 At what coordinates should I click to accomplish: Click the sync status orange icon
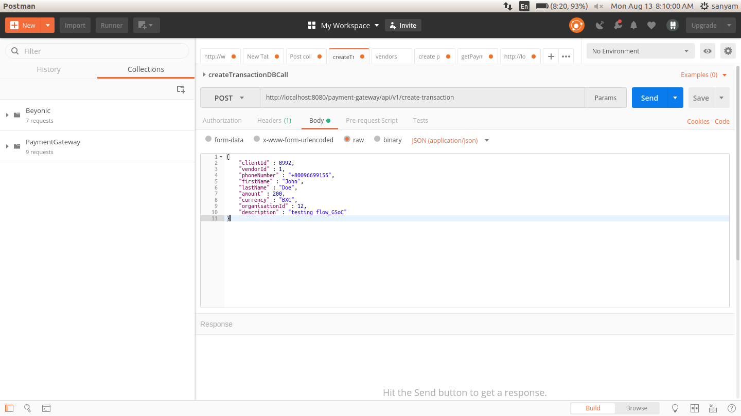pos(577,25)
